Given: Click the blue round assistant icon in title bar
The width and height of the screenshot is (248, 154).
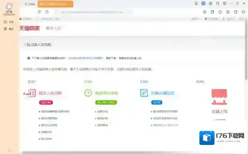Looking at the screenshot, I should click(203, 3).
